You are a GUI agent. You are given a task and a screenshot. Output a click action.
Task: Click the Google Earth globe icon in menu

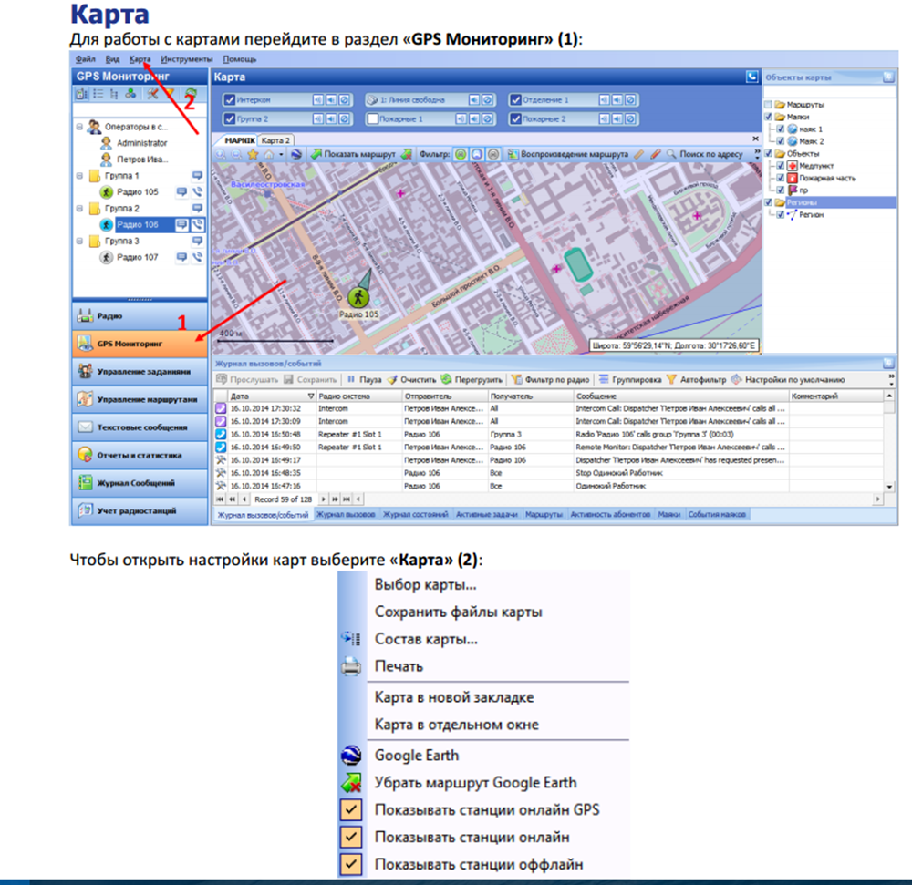tap(351, 755)
